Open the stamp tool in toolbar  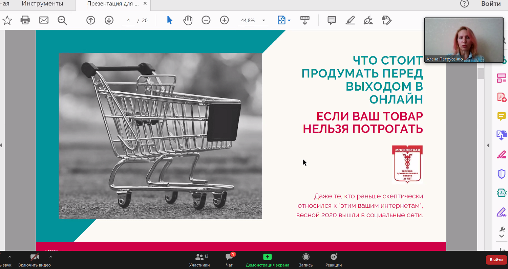(386, 20)
